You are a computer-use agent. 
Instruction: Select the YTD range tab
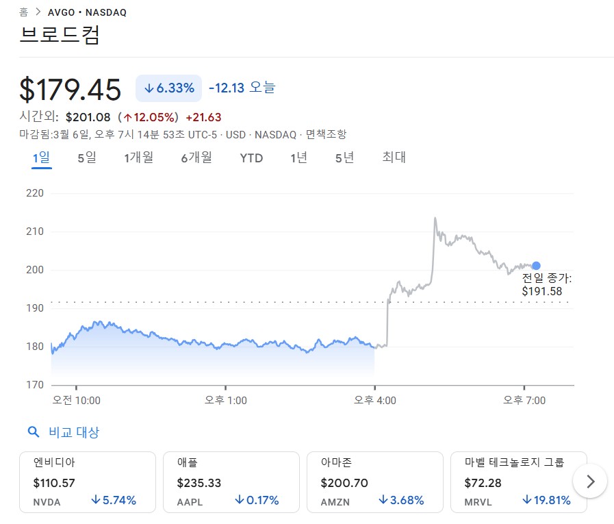pyautogui.click(x=251, y=158)
